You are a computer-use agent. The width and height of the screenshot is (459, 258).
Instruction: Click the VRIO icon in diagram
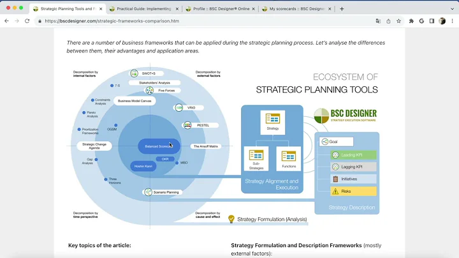pos(179,107)
